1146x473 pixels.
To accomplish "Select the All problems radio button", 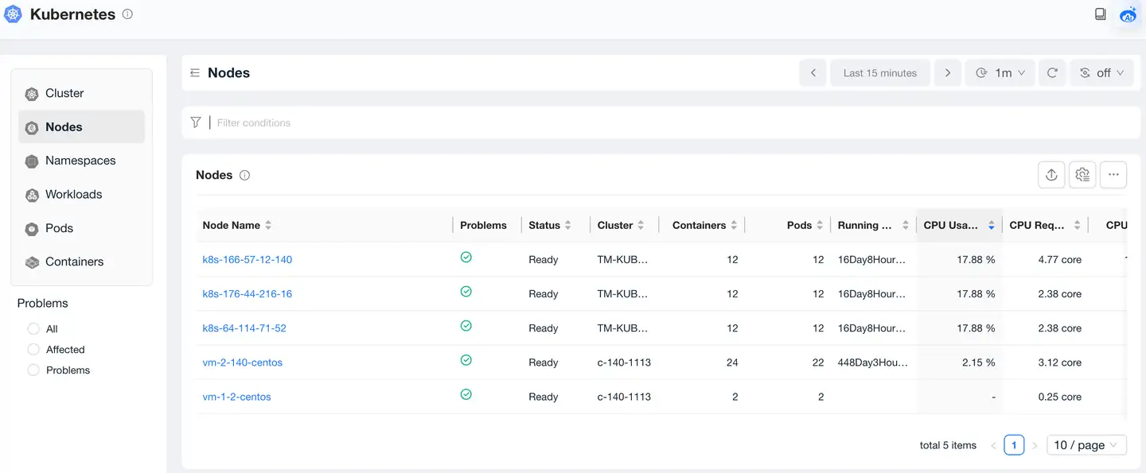I will coord(33,329).
